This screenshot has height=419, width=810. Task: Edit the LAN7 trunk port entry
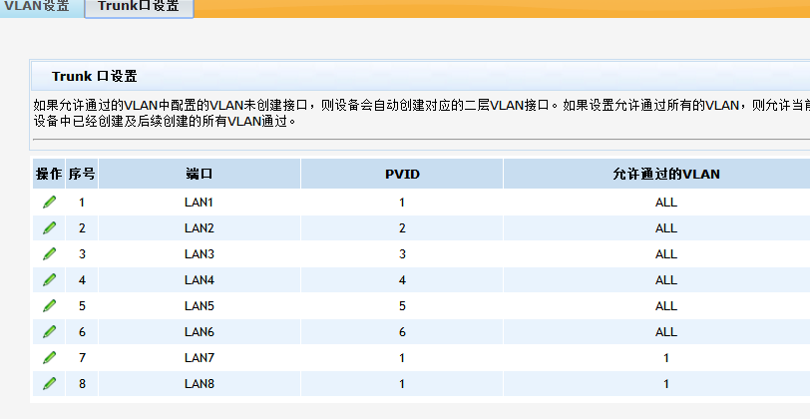(x=49, y=357)
